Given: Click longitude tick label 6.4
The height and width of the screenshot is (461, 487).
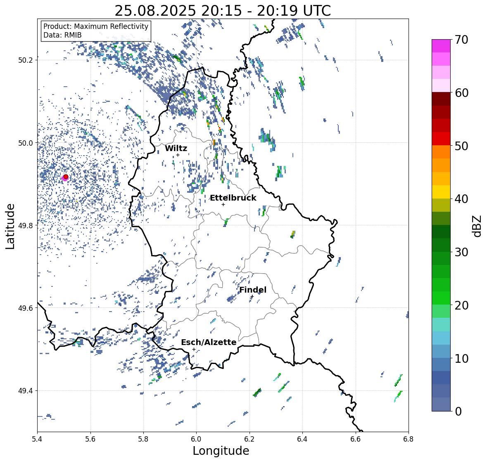Looking at the screenshot, I should (x=302, y=439).
